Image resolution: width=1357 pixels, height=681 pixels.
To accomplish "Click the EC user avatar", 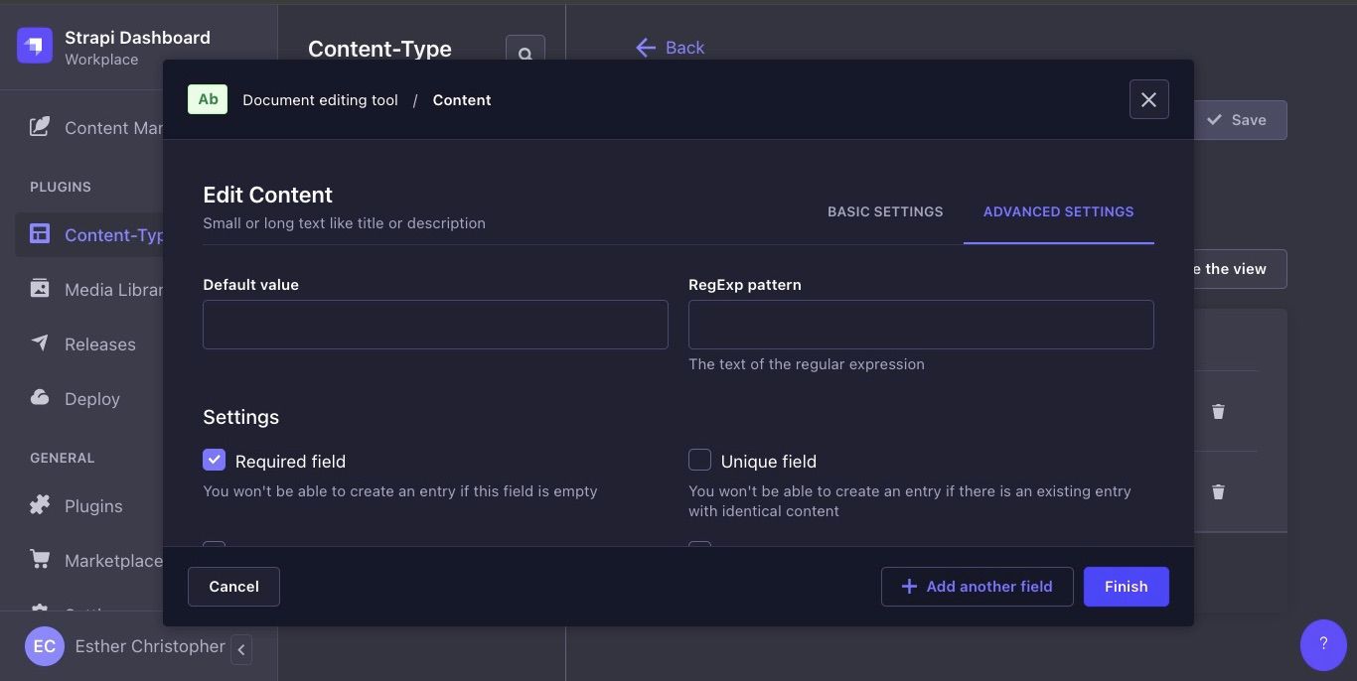I will [x=45, y=646].
